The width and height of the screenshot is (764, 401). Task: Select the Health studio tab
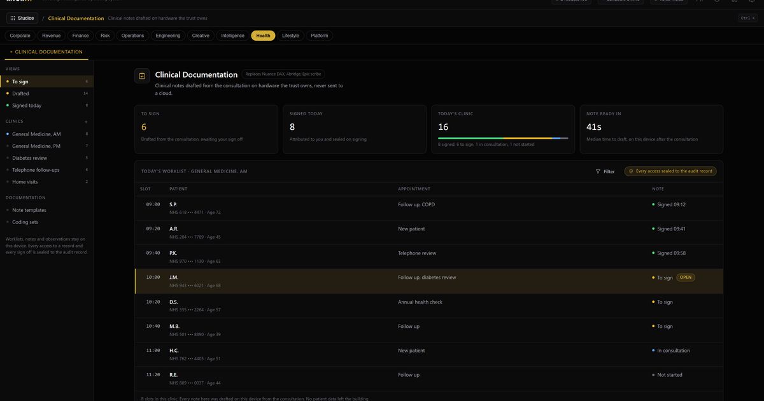[x=263, y=36]
